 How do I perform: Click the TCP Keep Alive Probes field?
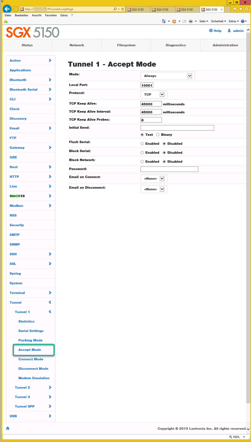[x=151, y=120]
